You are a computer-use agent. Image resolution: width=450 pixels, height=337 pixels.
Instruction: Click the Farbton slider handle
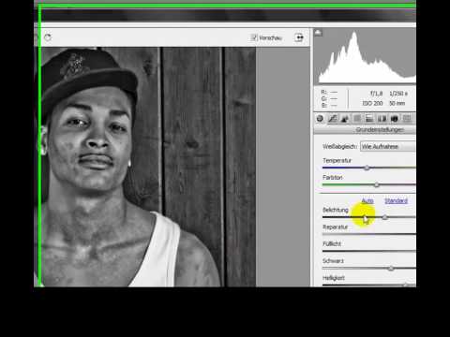pos(377,184)
